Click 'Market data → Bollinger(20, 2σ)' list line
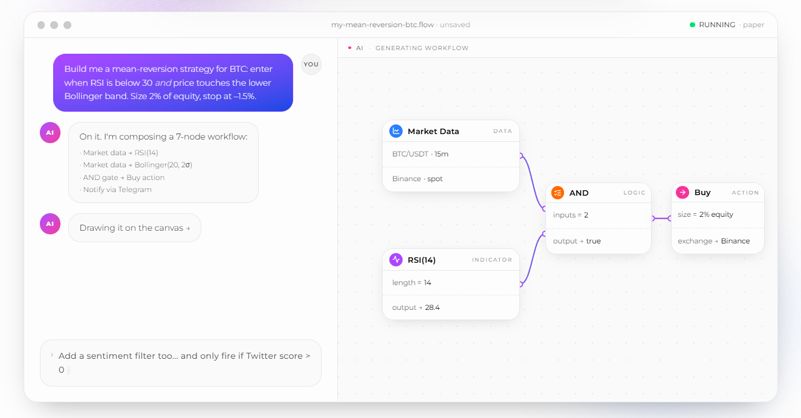The height and width of the screenshot is (418, 801). [x=136, y=165]
